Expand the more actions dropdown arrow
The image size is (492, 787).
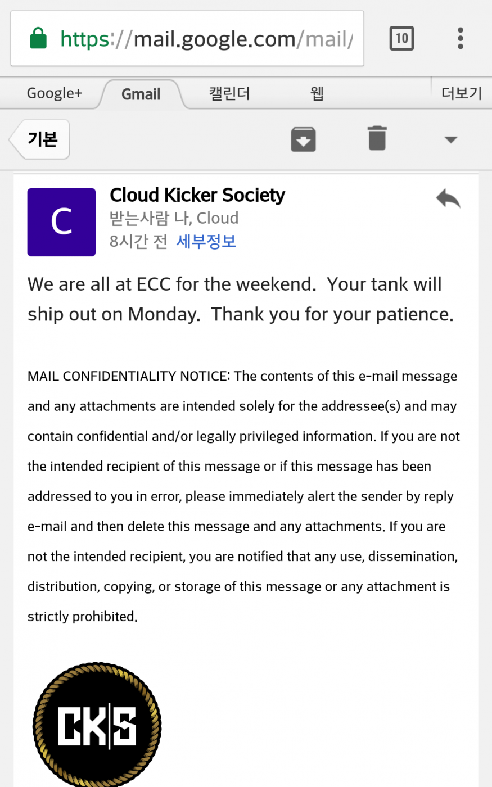[x=450, y=139]
